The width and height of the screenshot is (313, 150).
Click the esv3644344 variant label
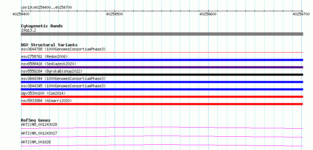coord(63,79)
